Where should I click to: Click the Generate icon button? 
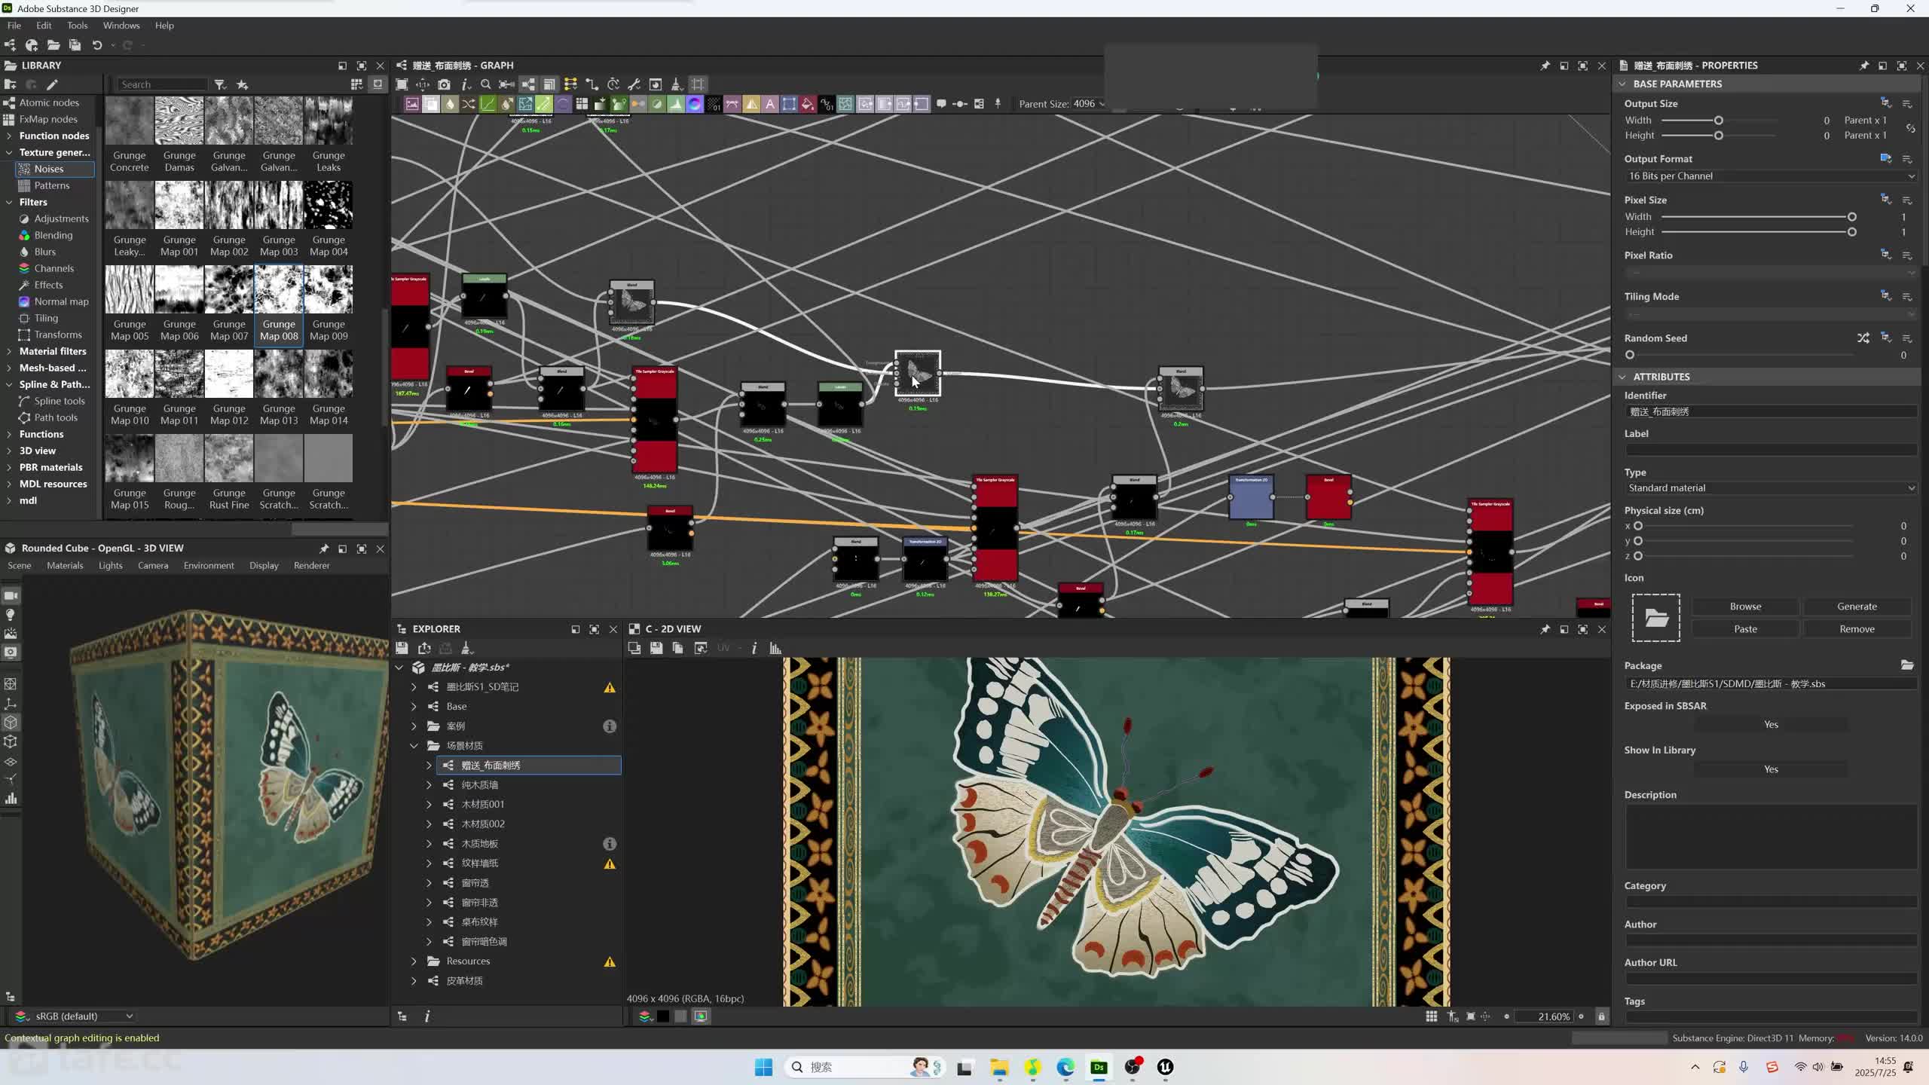tap(1857, 607)
